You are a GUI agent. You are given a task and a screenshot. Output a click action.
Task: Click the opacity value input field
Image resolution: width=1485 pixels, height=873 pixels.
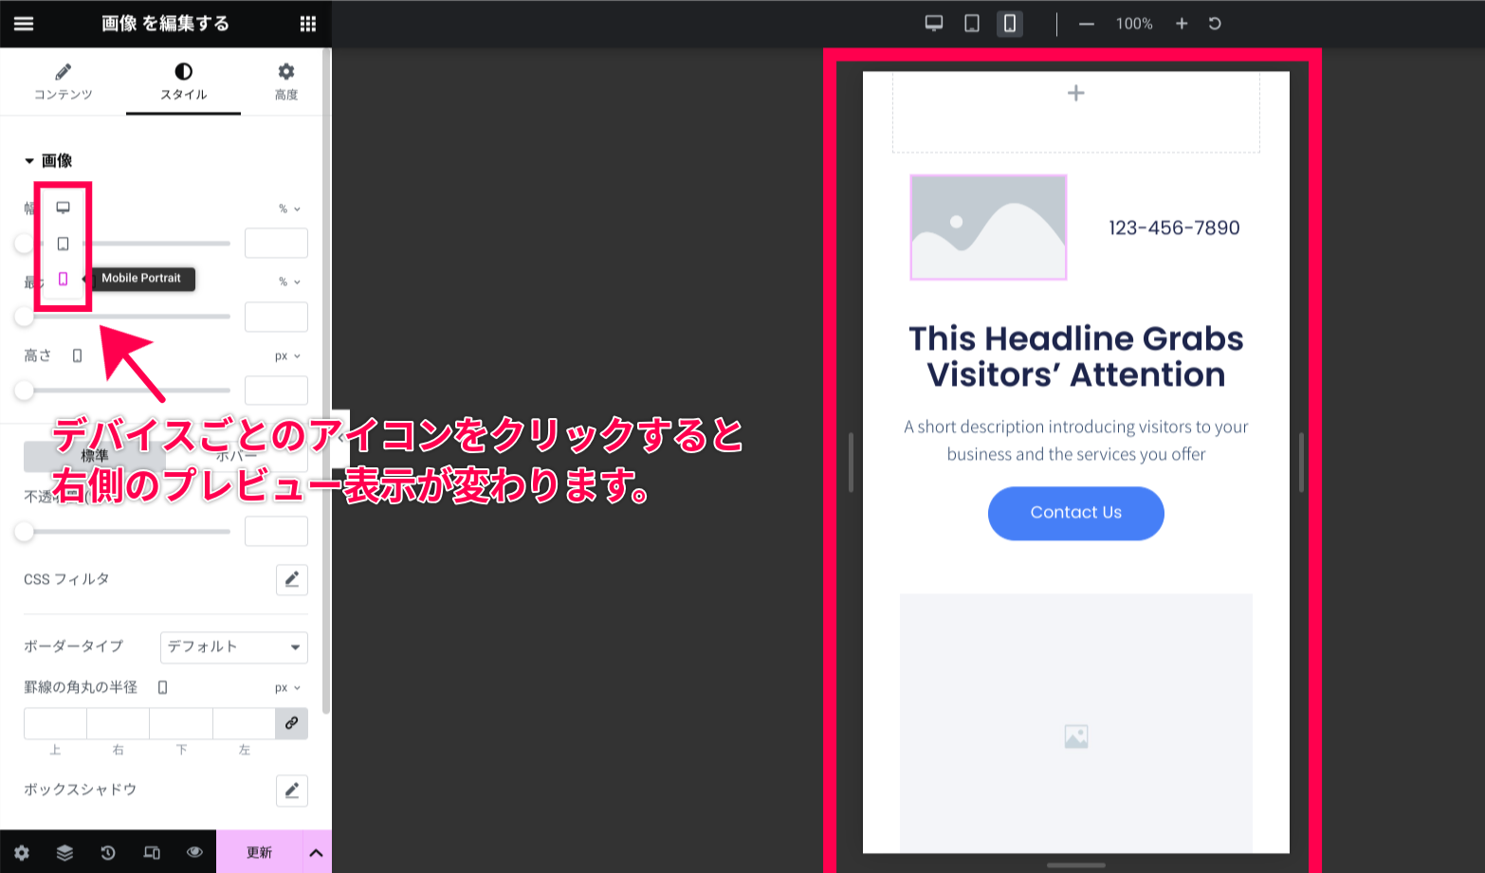(276, 532)
